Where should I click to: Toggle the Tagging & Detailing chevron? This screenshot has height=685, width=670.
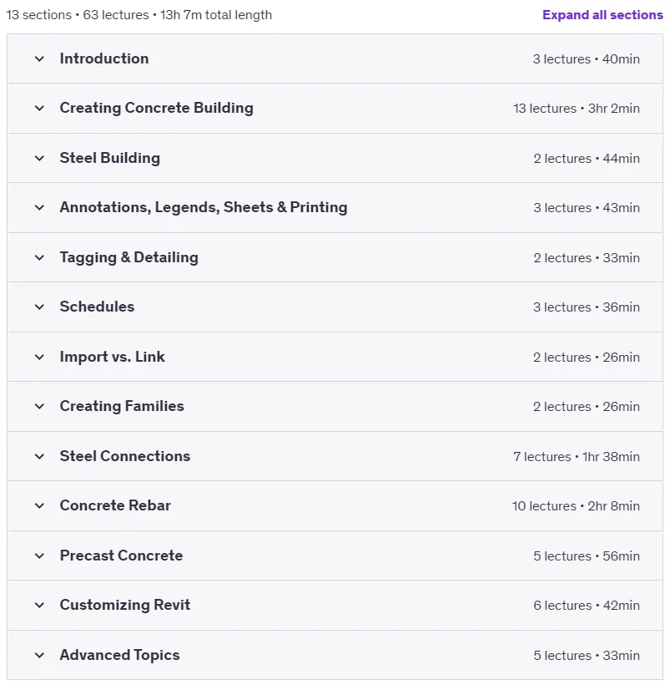click(x=39, y=257)
